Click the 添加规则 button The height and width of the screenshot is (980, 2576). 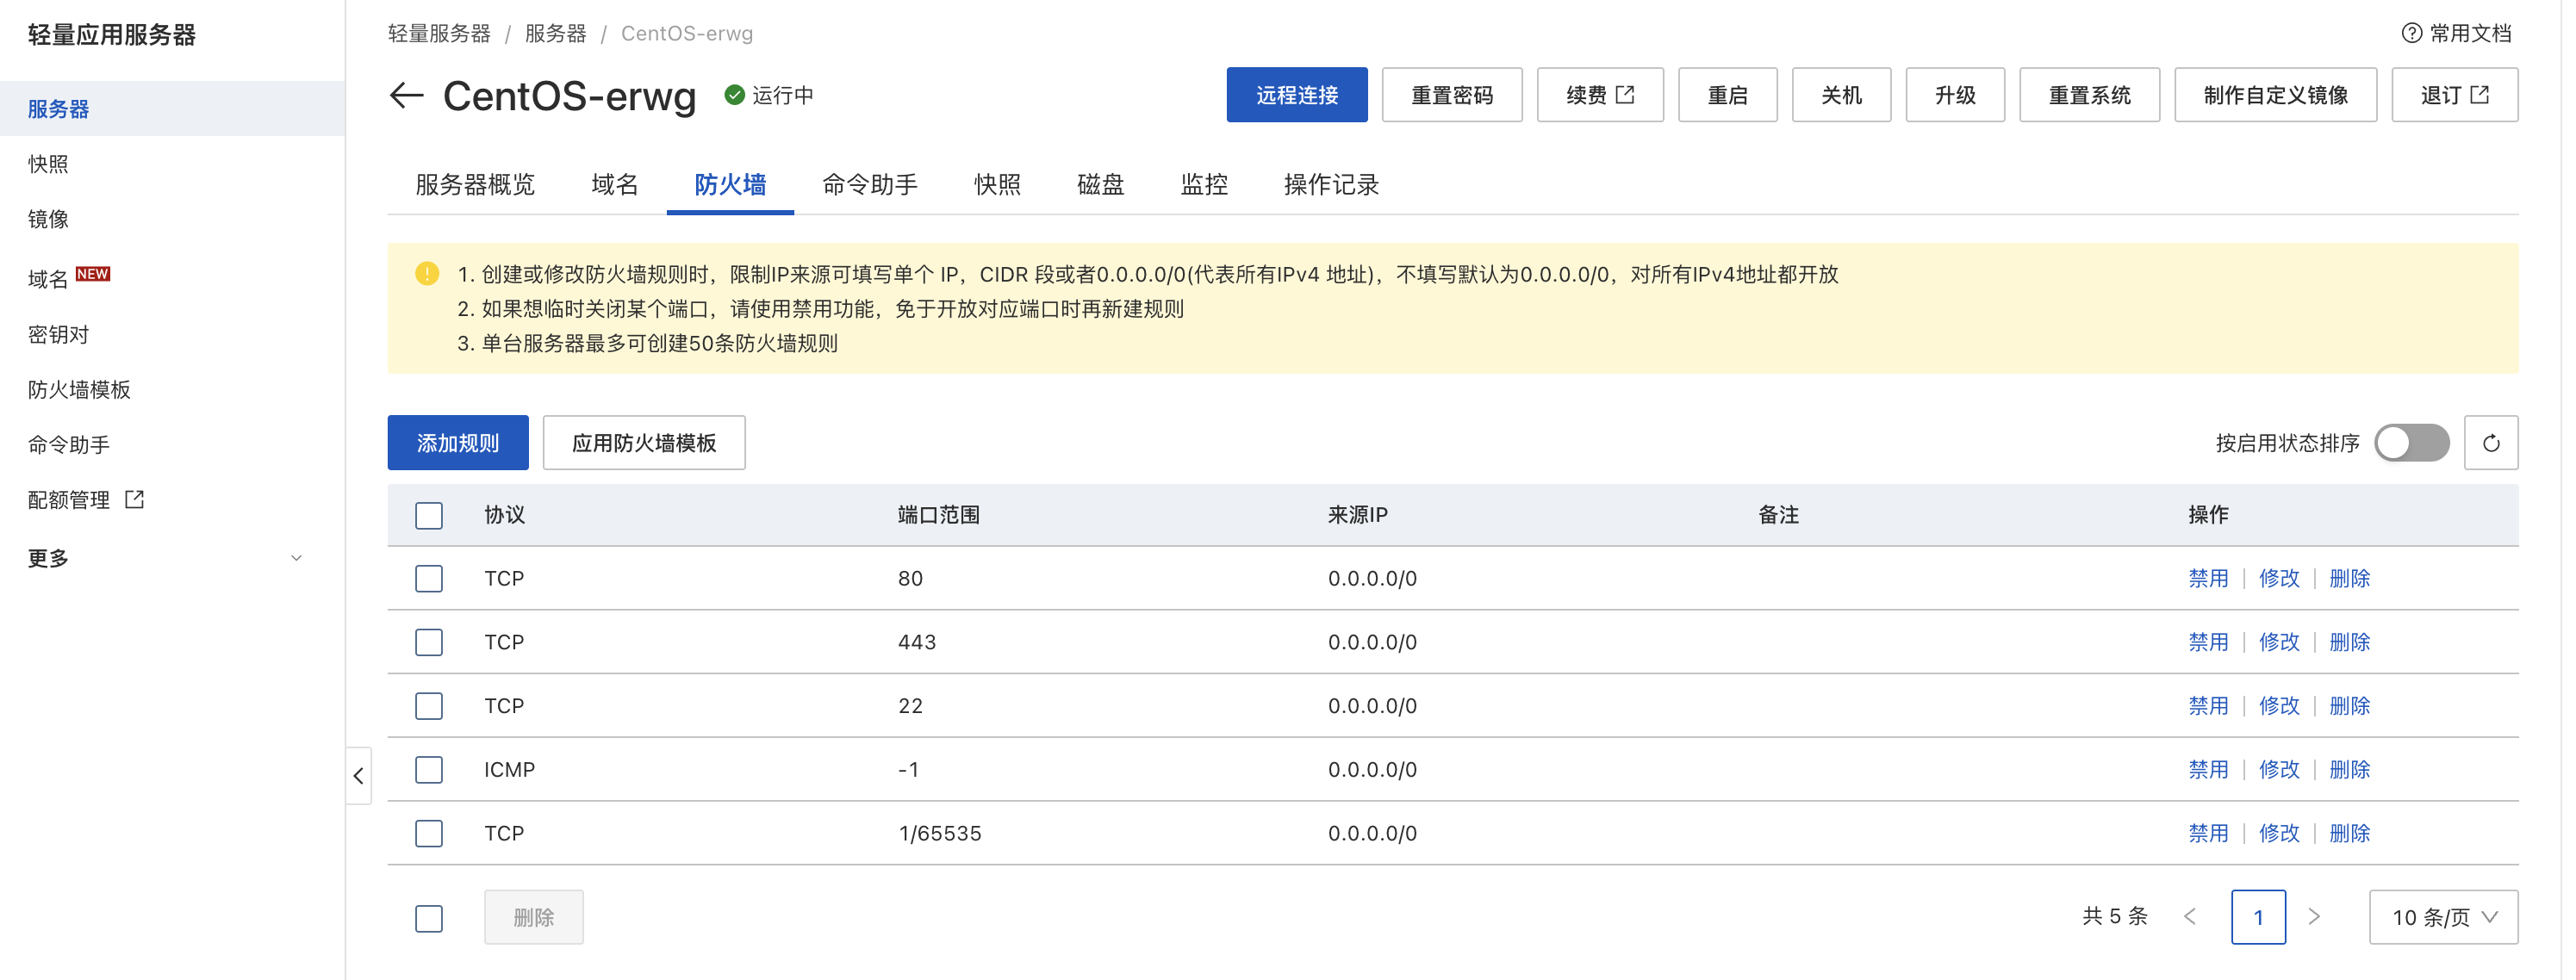[458, 443]
